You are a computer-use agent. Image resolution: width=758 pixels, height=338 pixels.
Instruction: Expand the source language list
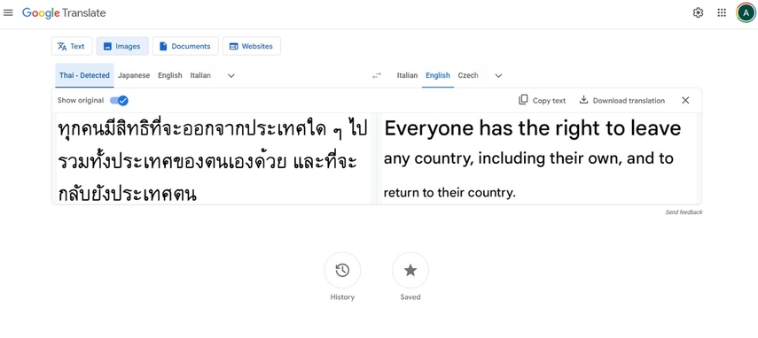click(231, 76)
